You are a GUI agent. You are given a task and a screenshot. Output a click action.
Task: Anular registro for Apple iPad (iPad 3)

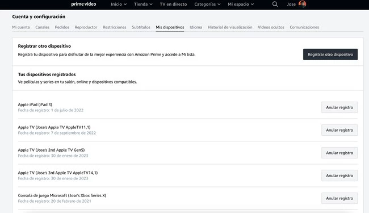coord(339,107)
